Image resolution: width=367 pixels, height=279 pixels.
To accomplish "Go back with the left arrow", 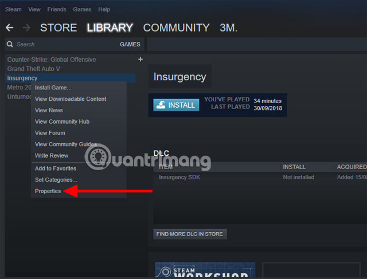I will click(x=10, y=27).
